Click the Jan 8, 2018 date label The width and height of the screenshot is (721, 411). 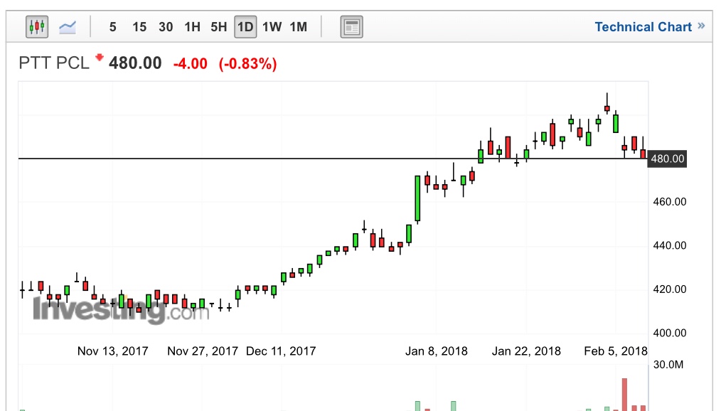point(437,351)
